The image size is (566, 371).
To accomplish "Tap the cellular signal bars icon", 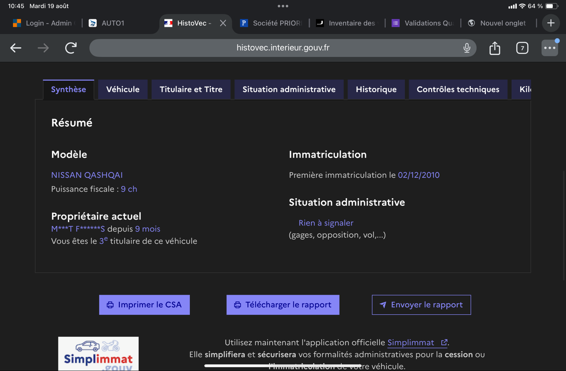I will coord(513,6).
